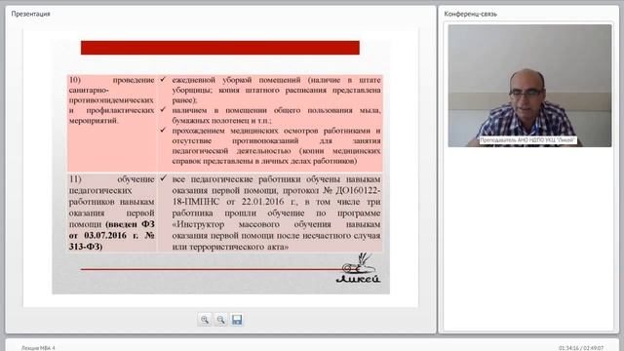
Task: Click the teacher's webcam video feed
Action: pyautogui.click(x=529, y=86)
